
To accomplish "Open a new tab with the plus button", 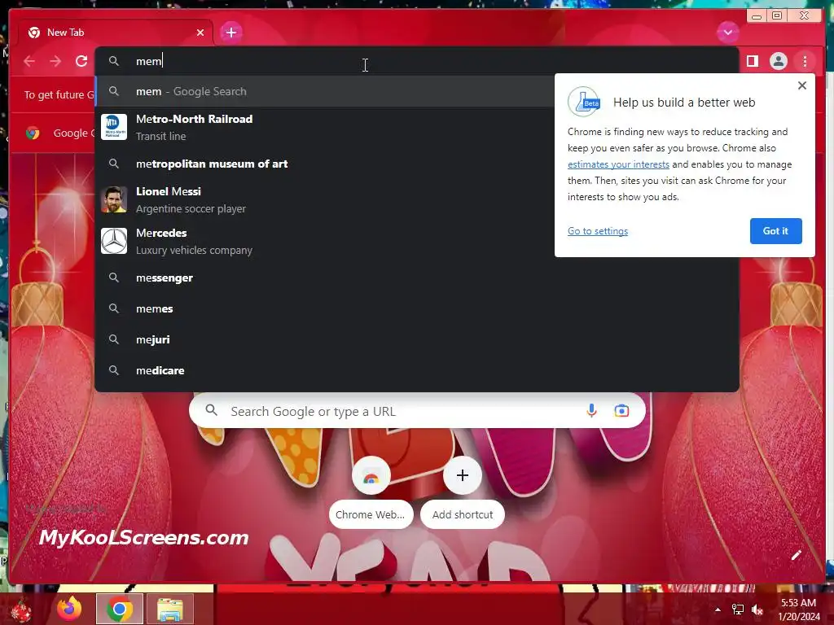I will point(230,33).
